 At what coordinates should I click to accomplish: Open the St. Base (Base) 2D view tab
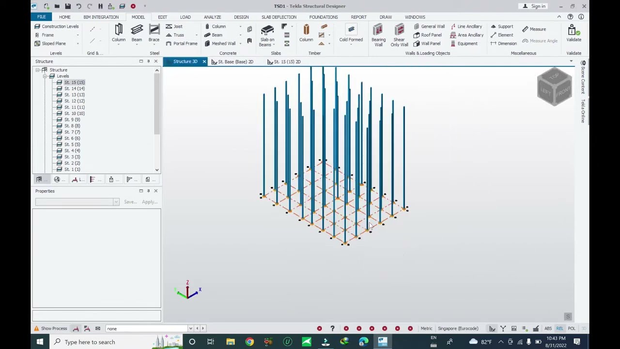[232, 62]
